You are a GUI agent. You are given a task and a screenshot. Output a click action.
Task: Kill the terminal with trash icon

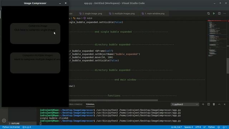tap(214, 104)
